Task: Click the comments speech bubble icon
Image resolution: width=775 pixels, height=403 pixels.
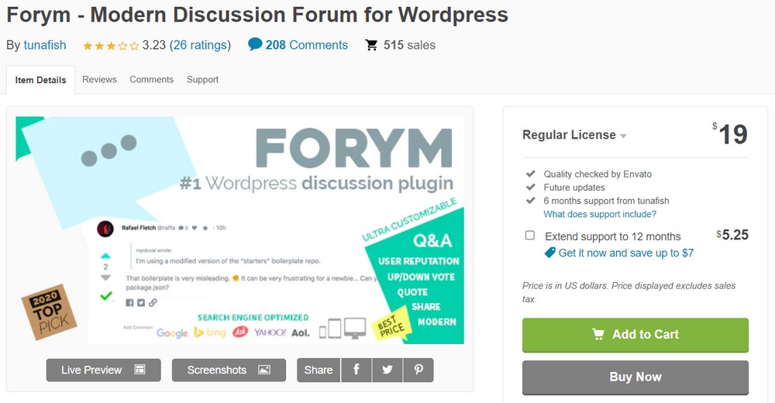Action: point(255,44)
